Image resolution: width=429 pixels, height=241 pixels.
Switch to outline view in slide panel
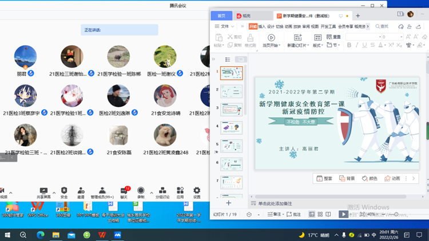point(228,59)
